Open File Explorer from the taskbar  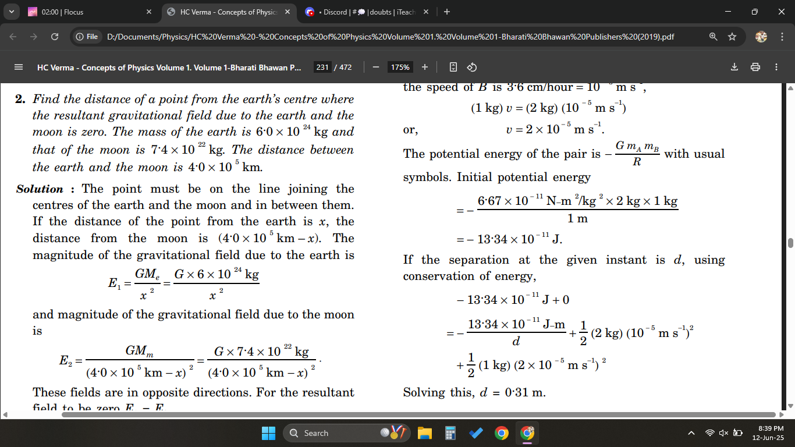point(424,433)
